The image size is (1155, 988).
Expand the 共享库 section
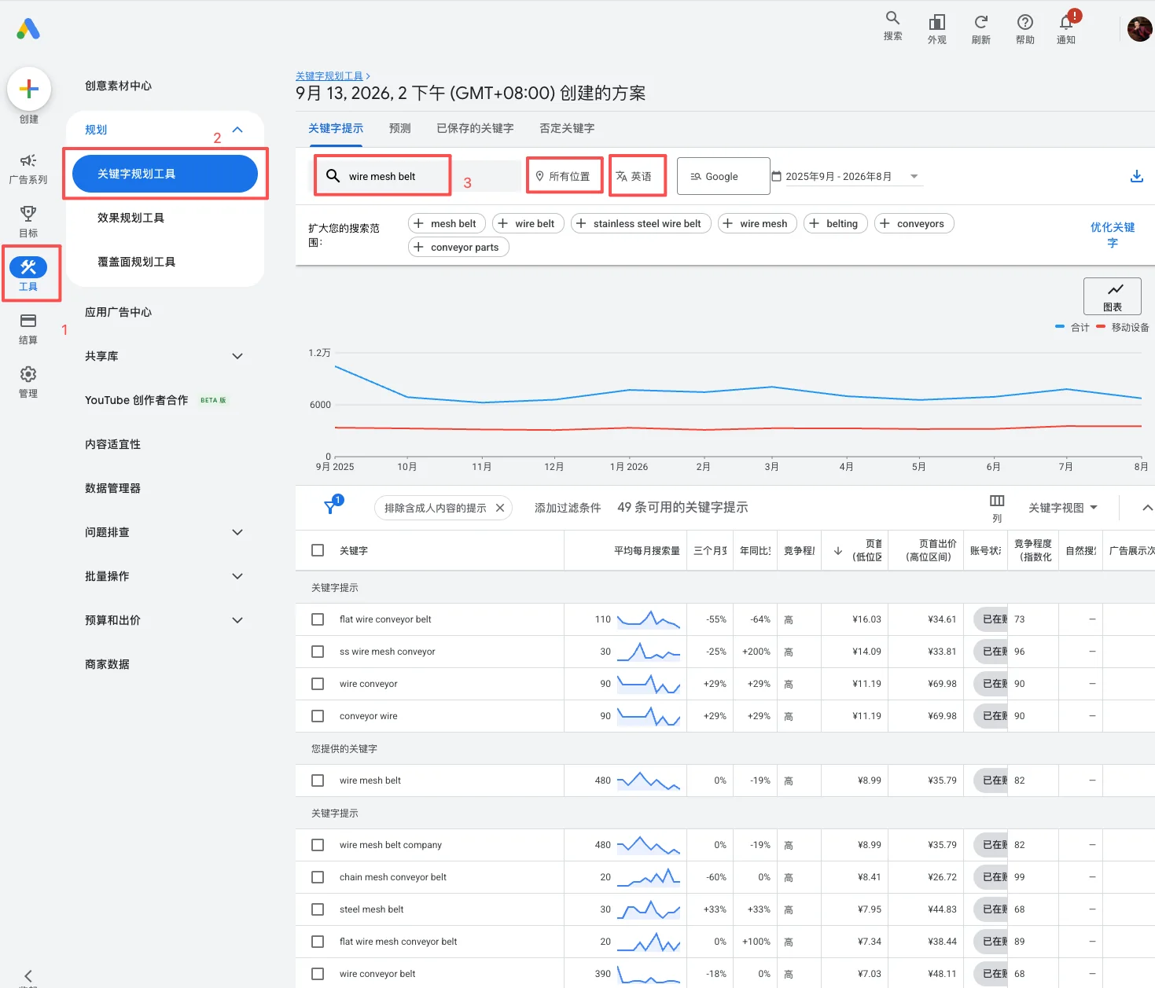point(237,356)
